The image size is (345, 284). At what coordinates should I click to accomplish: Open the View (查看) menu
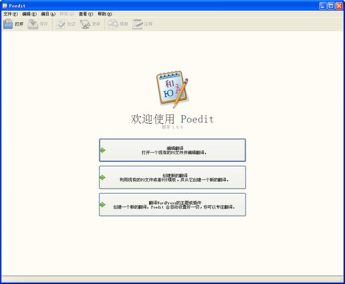point(86,14)
